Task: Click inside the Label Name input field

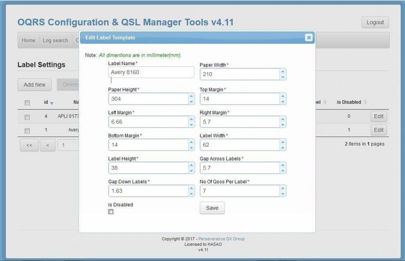Action: [151, 72]
